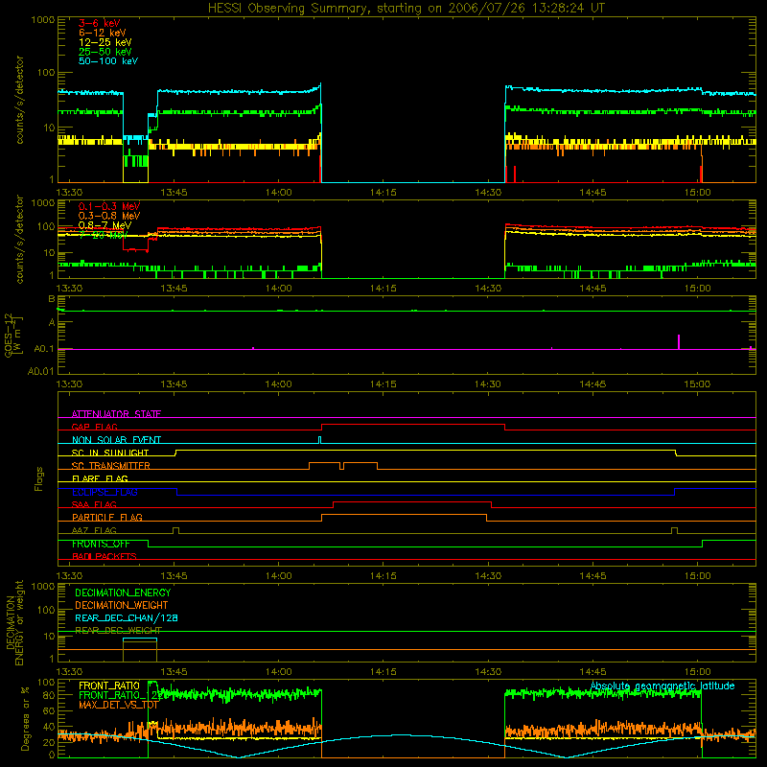Click the PARTICLE_FLAG label

(x=107, y=518)
